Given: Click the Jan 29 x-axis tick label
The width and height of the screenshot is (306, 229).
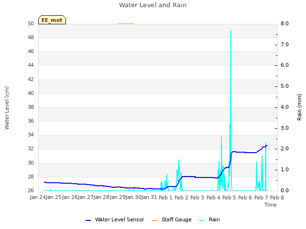Looking at the screenshot, I should [118, 198].
